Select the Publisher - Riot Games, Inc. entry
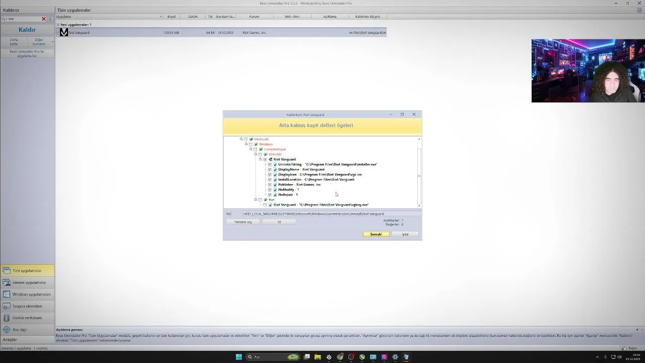This screenshot has height=363, width=645. point(299,185)
